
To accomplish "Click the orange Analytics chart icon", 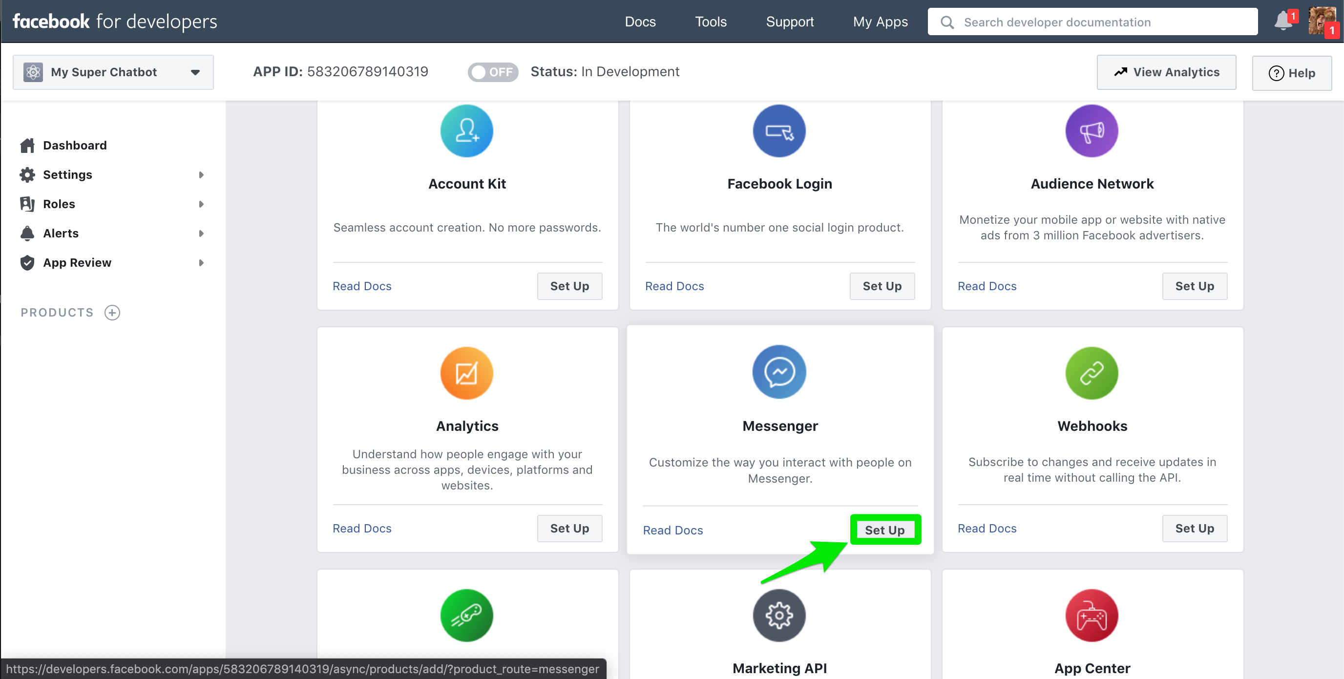I will (466, 373).
